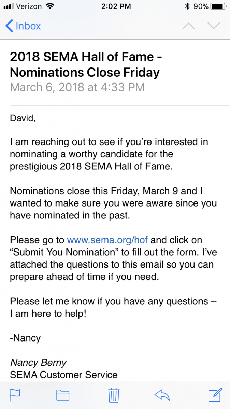Tap the battery icon in status bar
Screen dimensions: 230x409
coord(217,6)
